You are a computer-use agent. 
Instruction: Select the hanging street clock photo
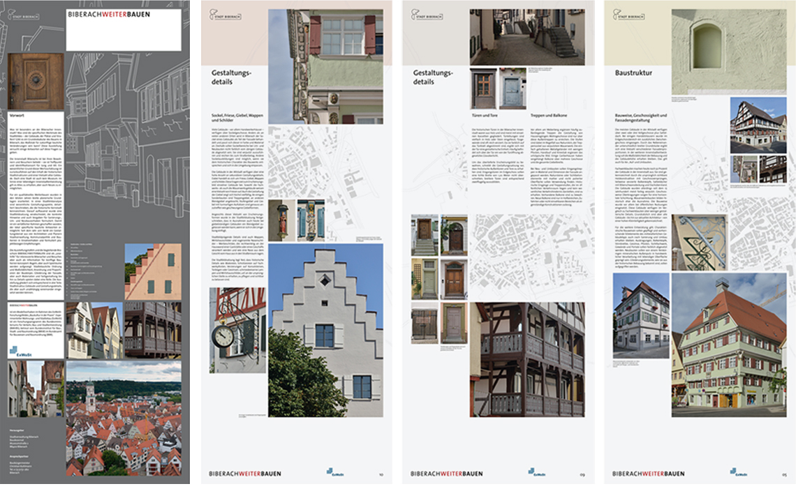[237, 330]
